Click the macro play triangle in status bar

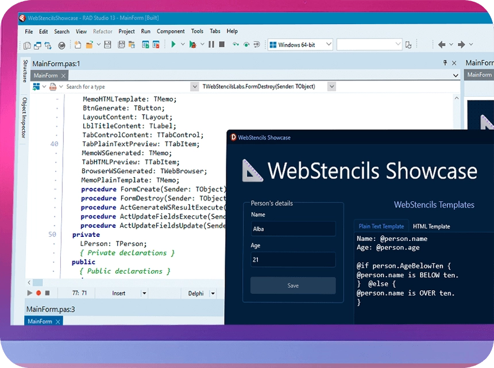[x=30, y=293]
